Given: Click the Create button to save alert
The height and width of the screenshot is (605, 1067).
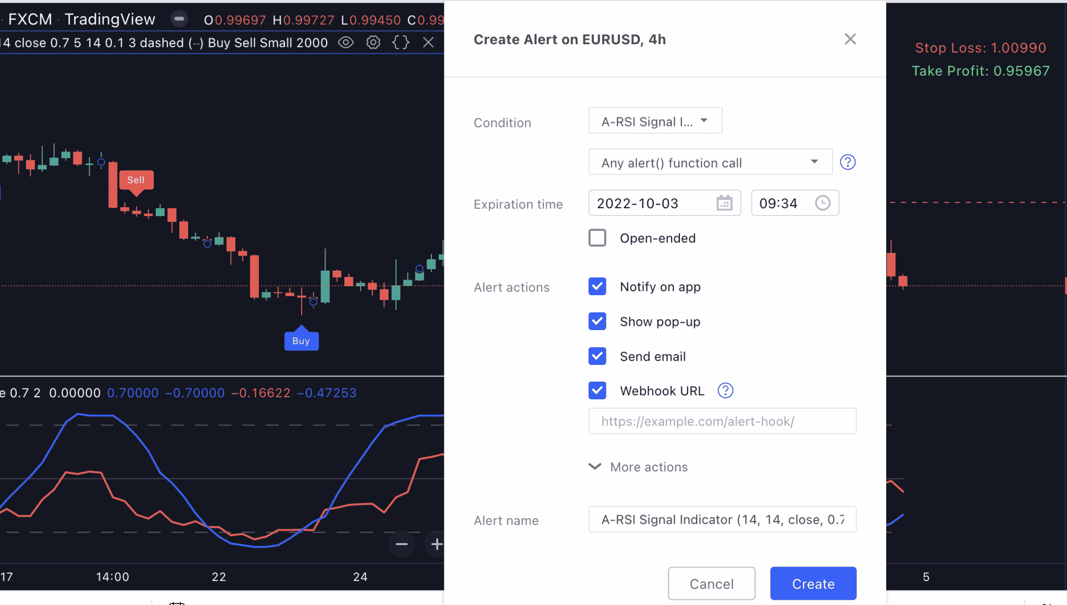Looking at the screenshot, I should tap(812, 583).
